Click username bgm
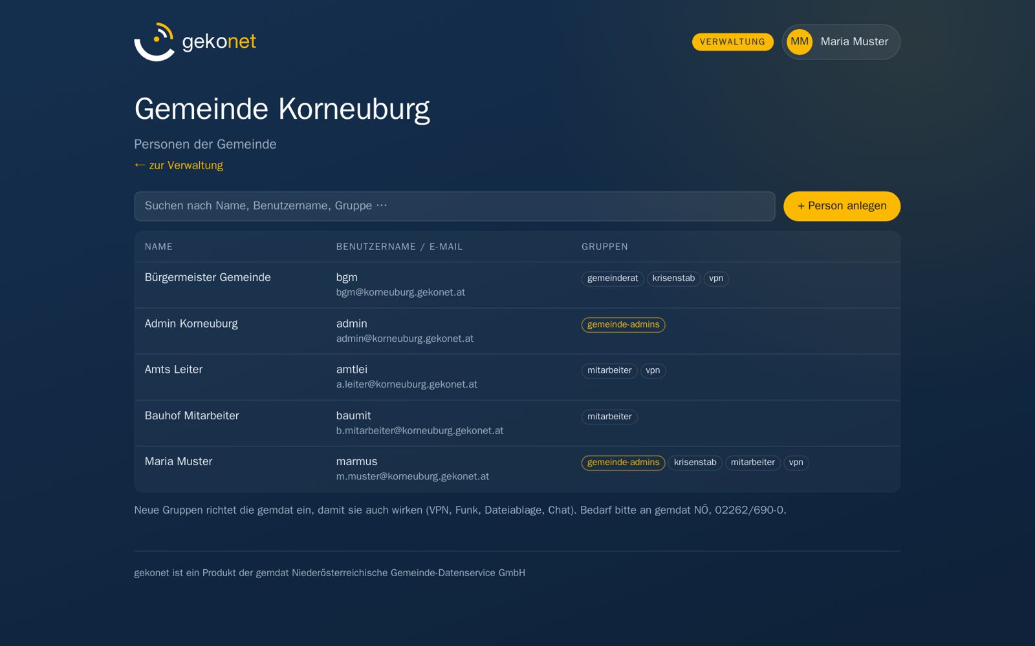Viewport: 1035px width, 646px height. click(x=347, y=277)
